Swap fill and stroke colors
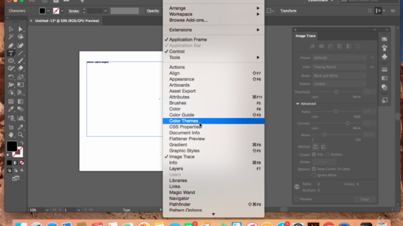Viewport: 403px width, 226px height. point(22,143)
